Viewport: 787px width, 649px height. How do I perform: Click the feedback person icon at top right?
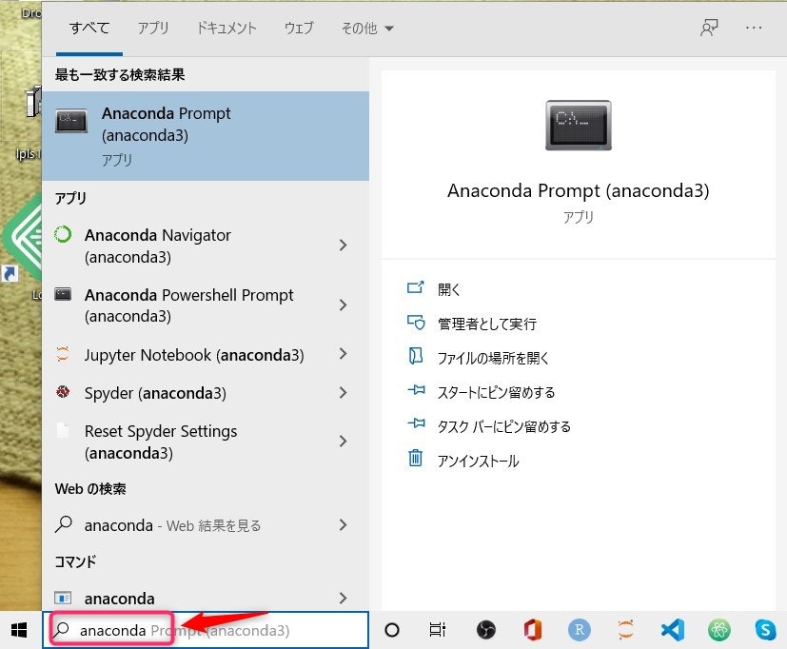[x=709, y=28]
